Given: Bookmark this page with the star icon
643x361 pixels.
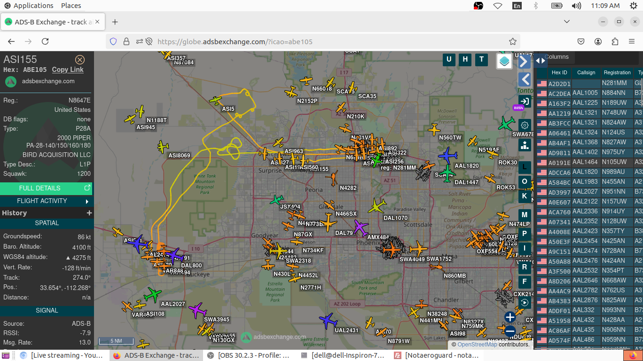Looking at the screenshot, I should [513, 41].
